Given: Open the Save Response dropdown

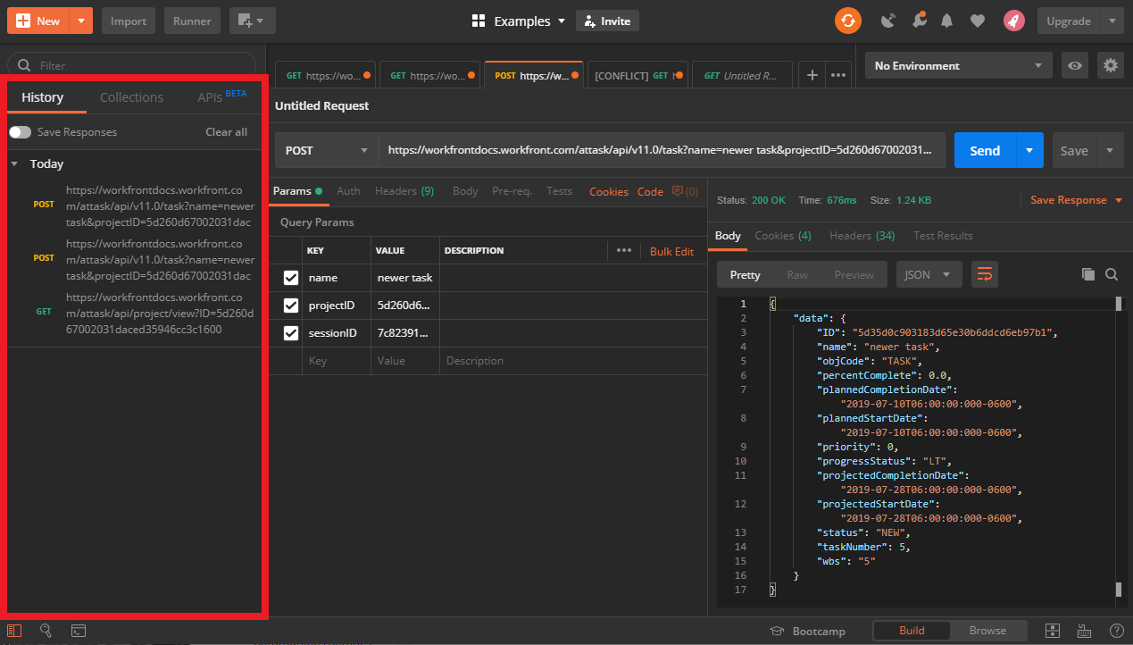Looking at the screenshot, I should [1077, 200].
